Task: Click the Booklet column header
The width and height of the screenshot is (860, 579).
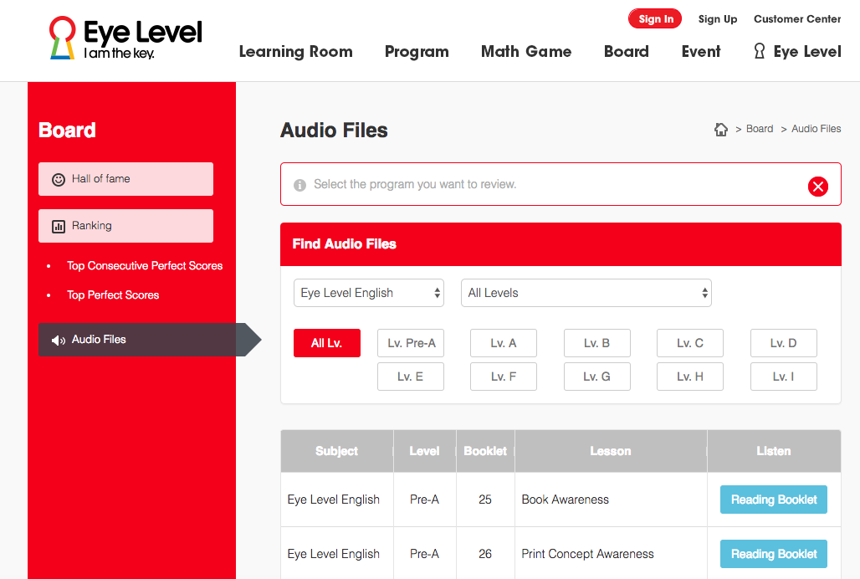Action: click(485, 451)
